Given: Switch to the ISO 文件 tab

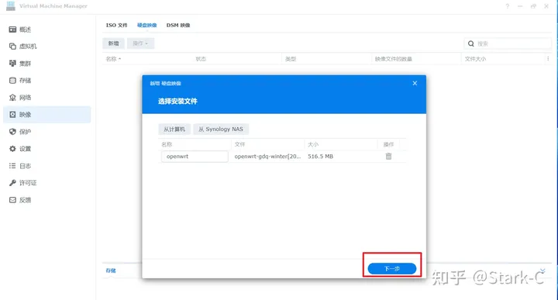Looking at the screenshot, I should pyautogui.click(x=116, y=26).
